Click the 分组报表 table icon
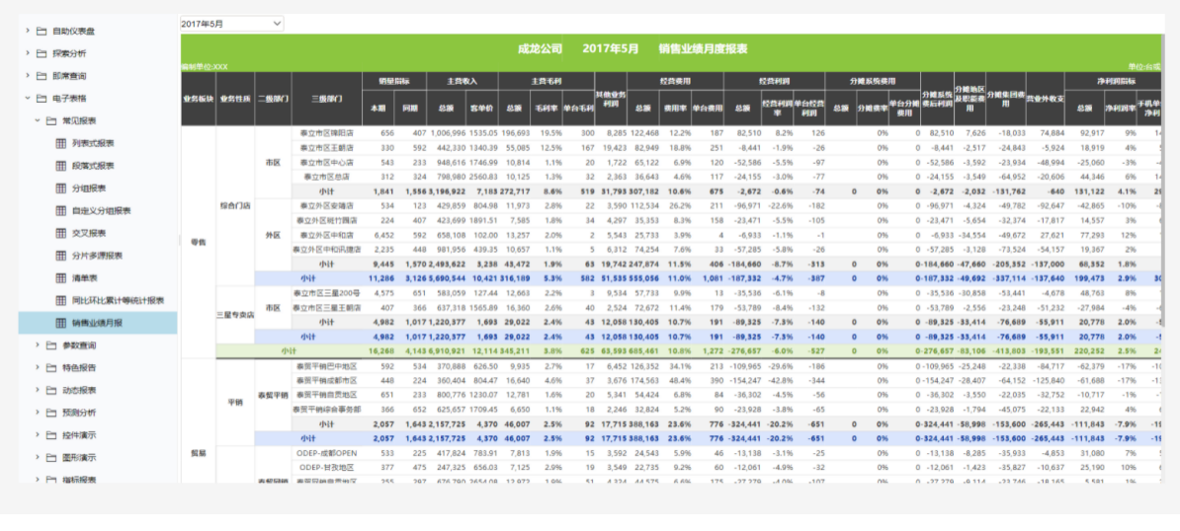This screenshot has width=1180, height=531. tap(61, 189)
